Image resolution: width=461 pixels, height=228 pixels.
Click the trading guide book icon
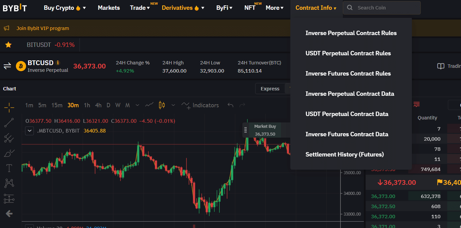[441, 66]
